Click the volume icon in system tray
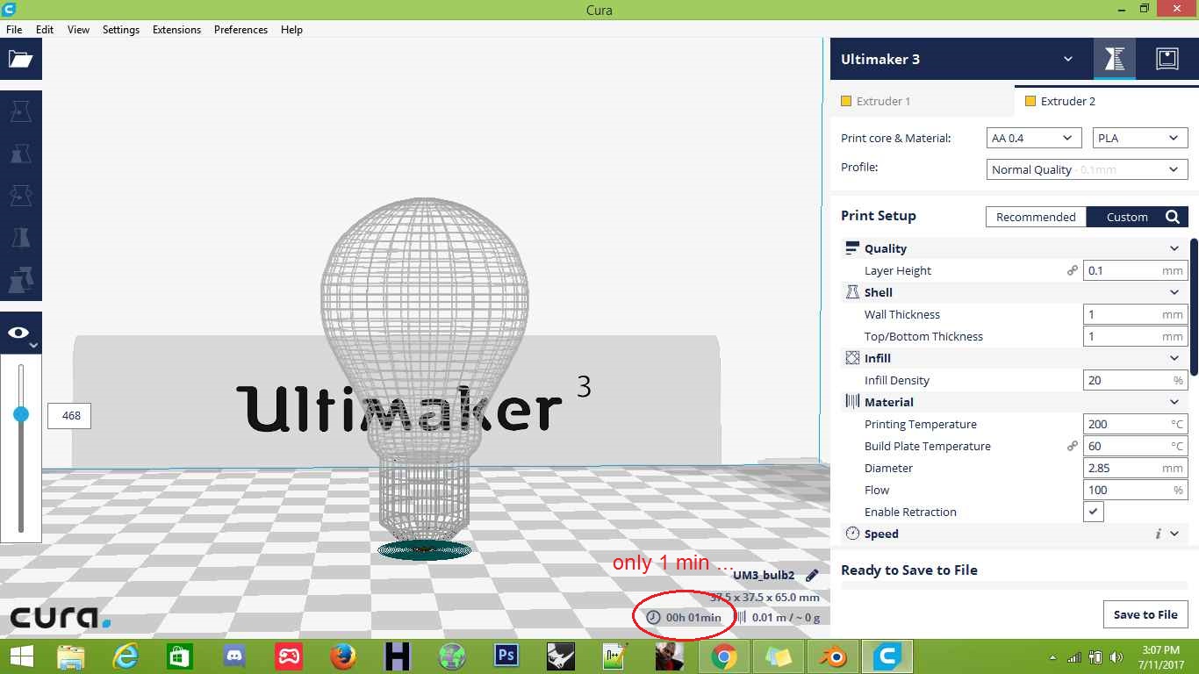The image size is (1199, 674). pyautogui.click(x=1116, y=657)
